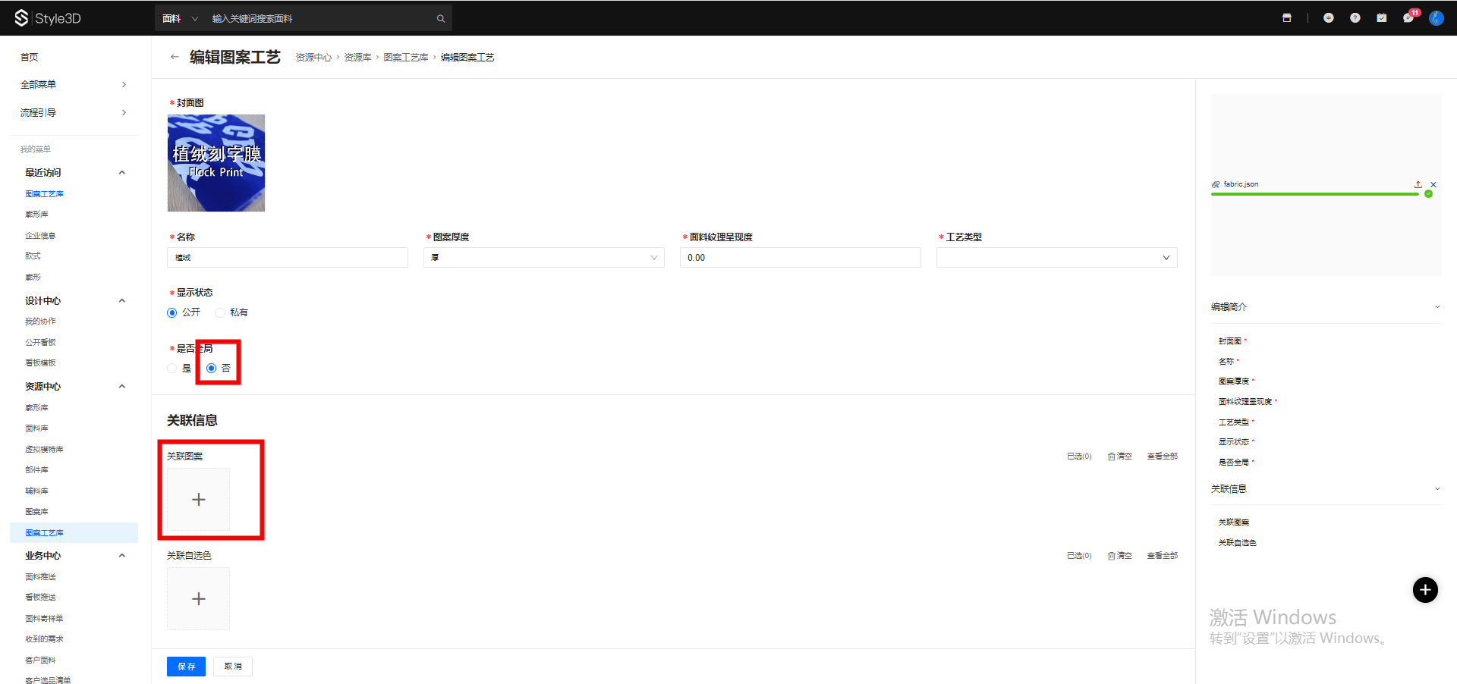Screen dimensions: 1457x684
Task: Expand the 全部菜单 sidebar item
Action: click(73, 84)
